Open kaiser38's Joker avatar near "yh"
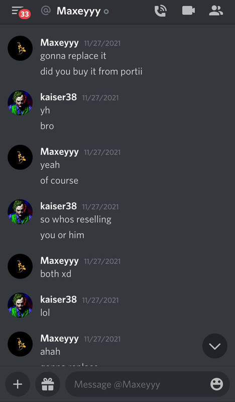Image resolution: width=235 pixels, height=402 pixels. click(20, 103)
